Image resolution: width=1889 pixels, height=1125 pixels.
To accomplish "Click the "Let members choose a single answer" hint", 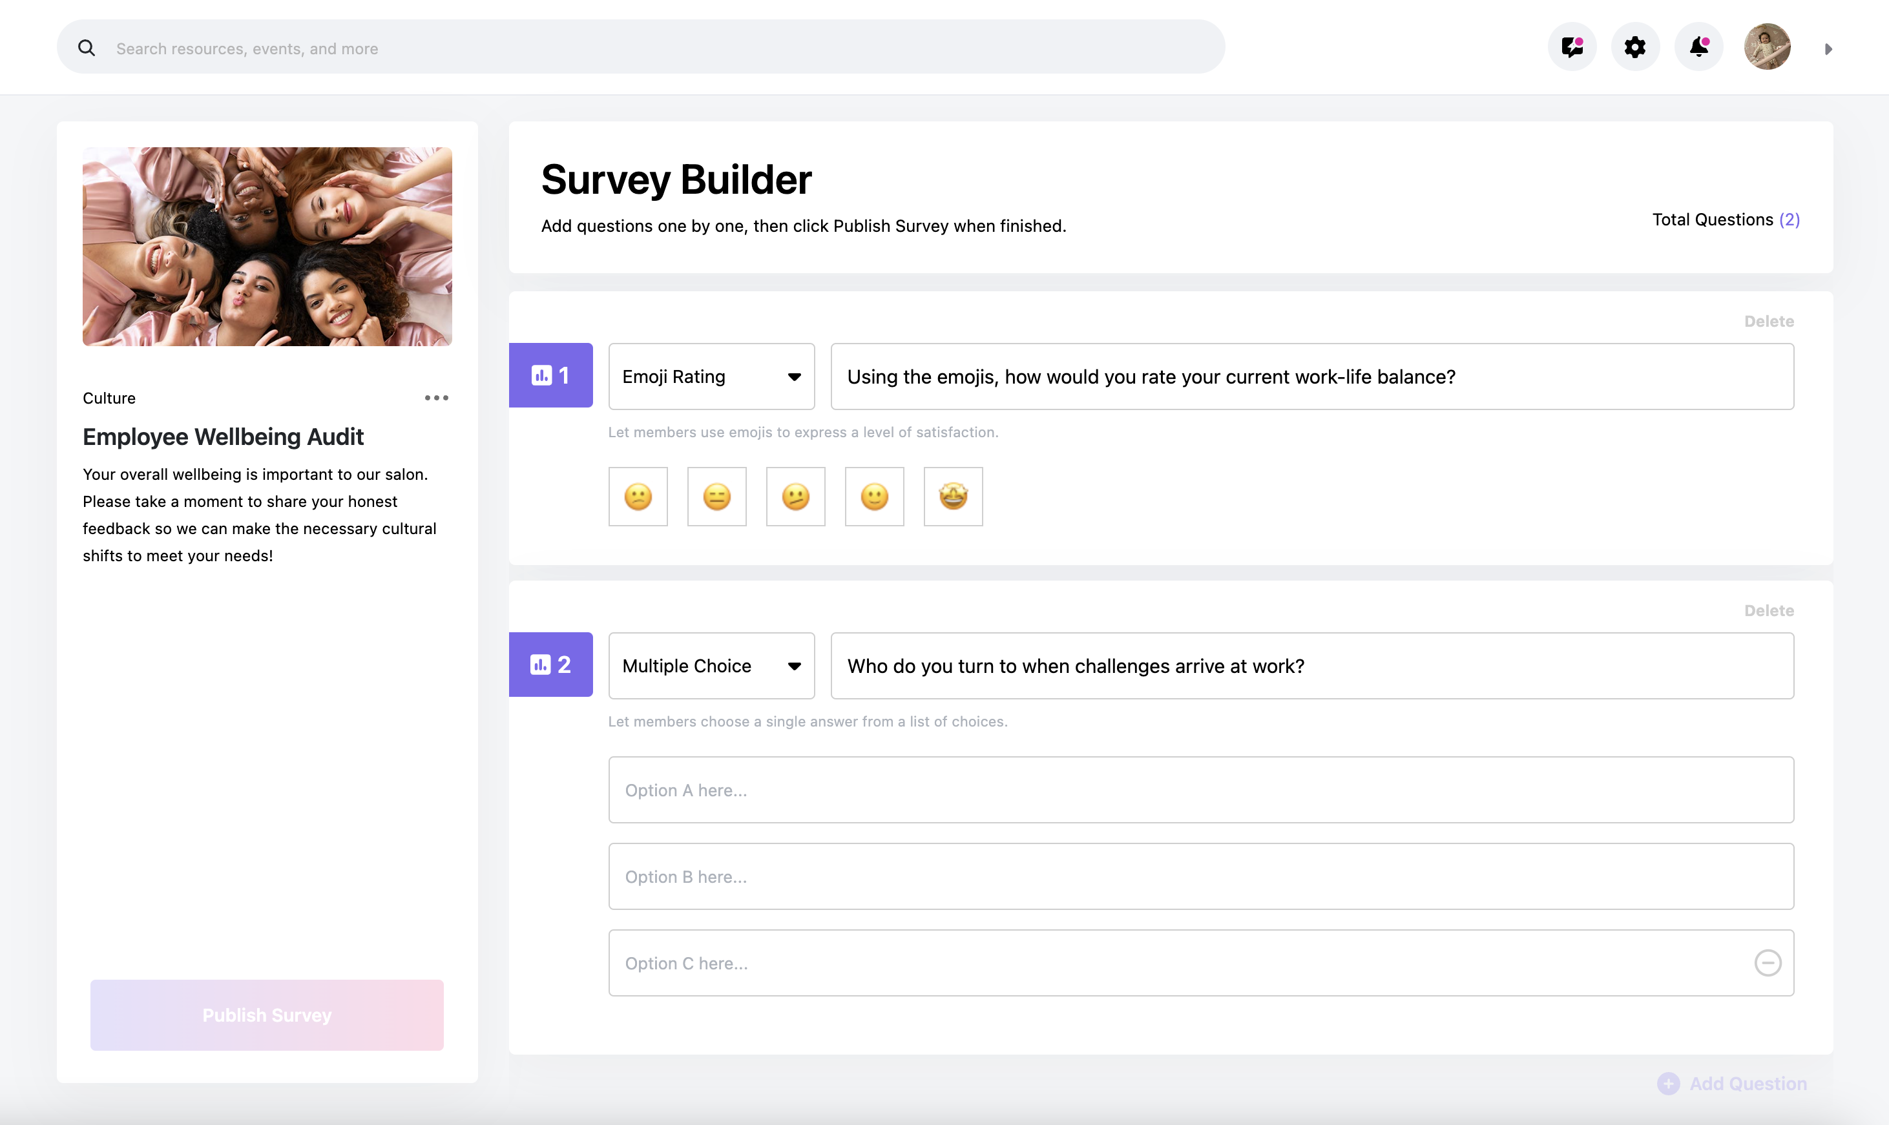I will pos(808,722).
